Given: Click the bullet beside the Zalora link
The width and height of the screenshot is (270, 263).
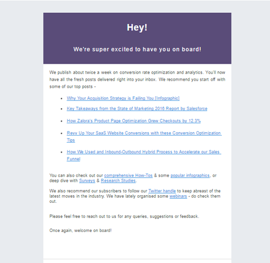Looking at the screenshot, I should (x=61, y=121).
